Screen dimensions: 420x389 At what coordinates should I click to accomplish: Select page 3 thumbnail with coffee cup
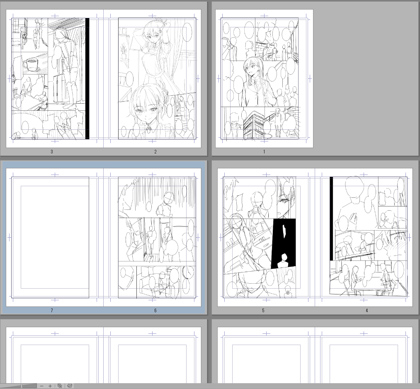55,78
